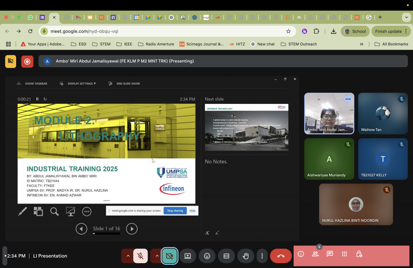Click the yellow presentation icon in Meet
This screenshot has width=413, height=268.
10,62
